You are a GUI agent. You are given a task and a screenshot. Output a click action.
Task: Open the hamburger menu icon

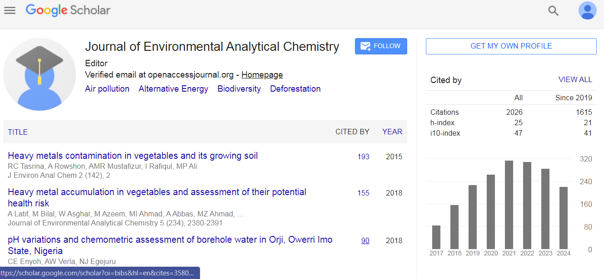pyautogui.click(x=10, y=10)
